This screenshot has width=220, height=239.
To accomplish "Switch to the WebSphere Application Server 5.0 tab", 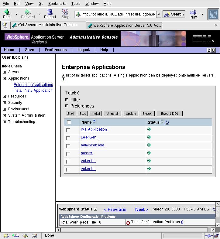I will coord(124,26).
